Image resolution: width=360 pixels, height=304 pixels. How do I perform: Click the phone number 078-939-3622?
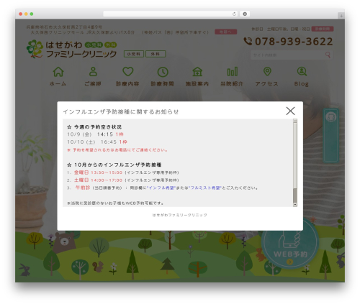pos(294,42)
